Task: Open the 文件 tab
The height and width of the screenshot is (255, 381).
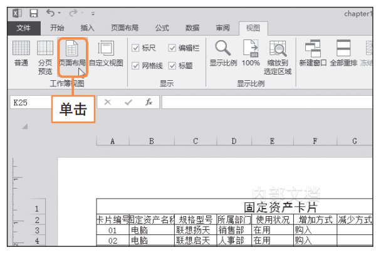Action: [24, 28]
